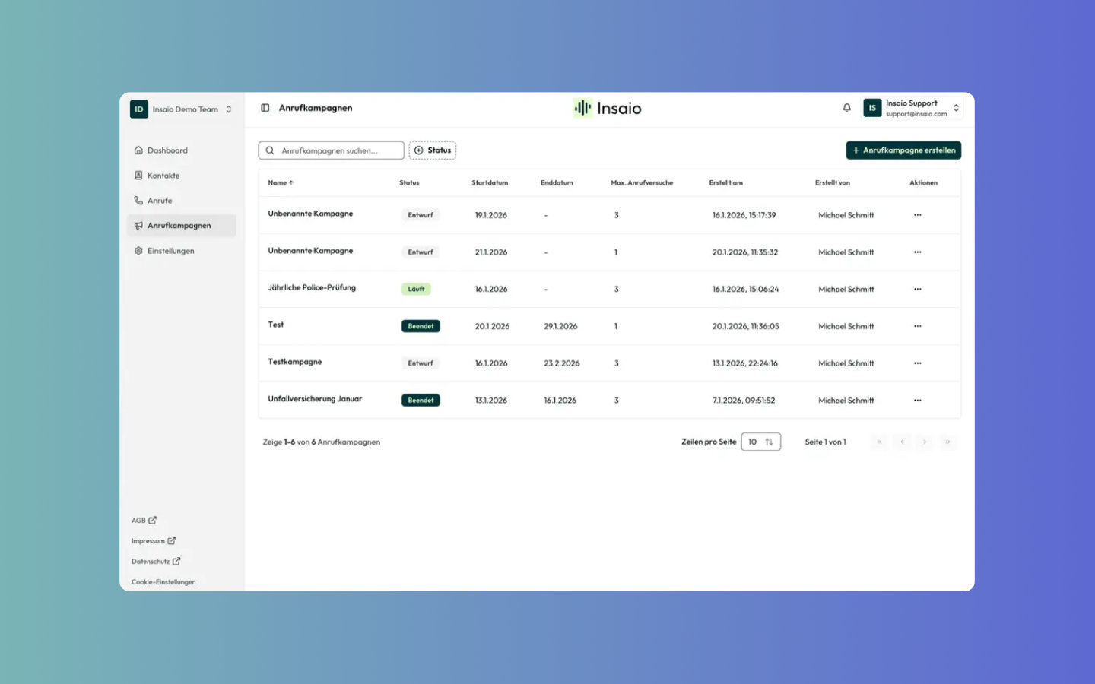Go to Dashboard in sidebar
This screenshot has width=1095, height=684.
pyautogui.click(x=167, y=150)
